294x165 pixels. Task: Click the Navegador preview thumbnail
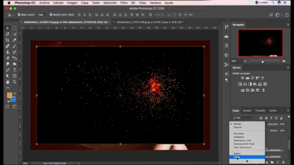coord(260,43)
